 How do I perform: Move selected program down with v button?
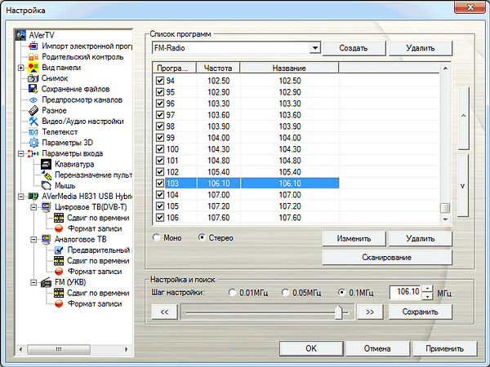pos(463,185)
